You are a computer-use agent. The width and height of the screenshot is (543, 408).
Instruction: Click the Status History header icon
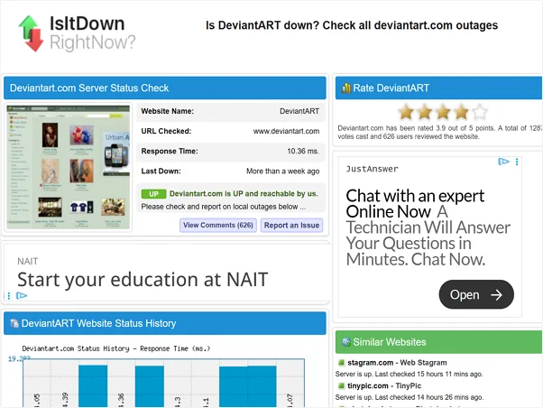(14, 323)
